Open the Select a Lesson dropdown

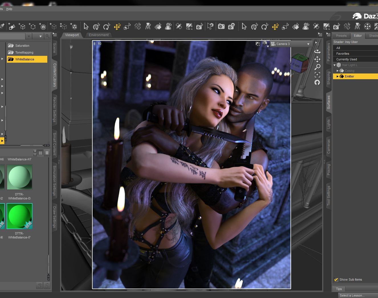[x=358, y=295]
